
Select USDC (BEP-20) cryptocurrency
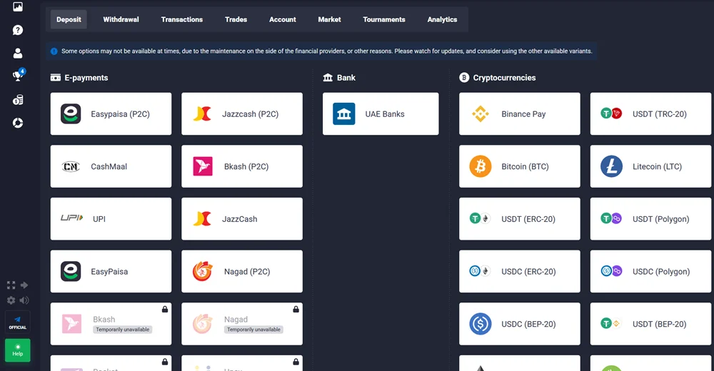pyautogui.click(x=520, y=324)
